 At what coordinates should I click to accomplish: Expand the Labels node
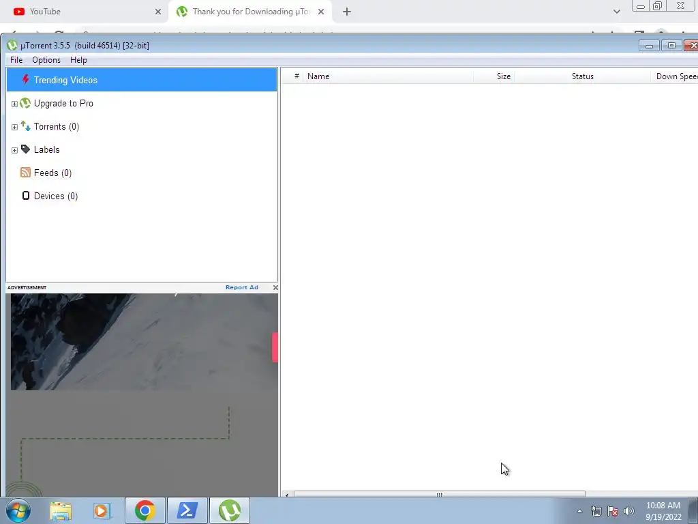(x=14, y=150)
